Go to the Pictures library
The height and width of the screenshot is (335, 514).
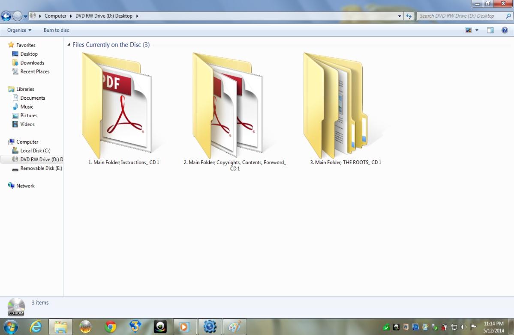[x=29, y=116]
